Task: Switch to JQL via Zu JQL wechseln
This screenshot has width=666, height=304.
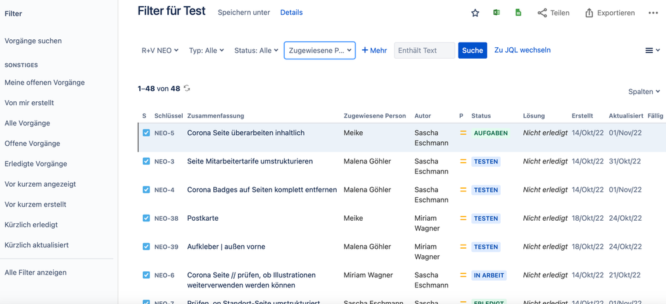Action: [522, 50]
